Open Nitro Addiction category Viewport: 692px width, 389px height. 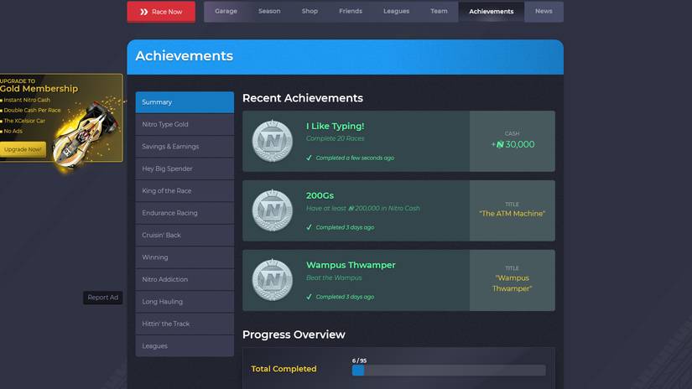click(x=185, y=279)
